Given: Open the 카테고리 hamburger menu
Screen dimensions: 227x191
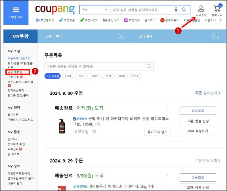Looking at the screenshot, I should pos(16,12).
